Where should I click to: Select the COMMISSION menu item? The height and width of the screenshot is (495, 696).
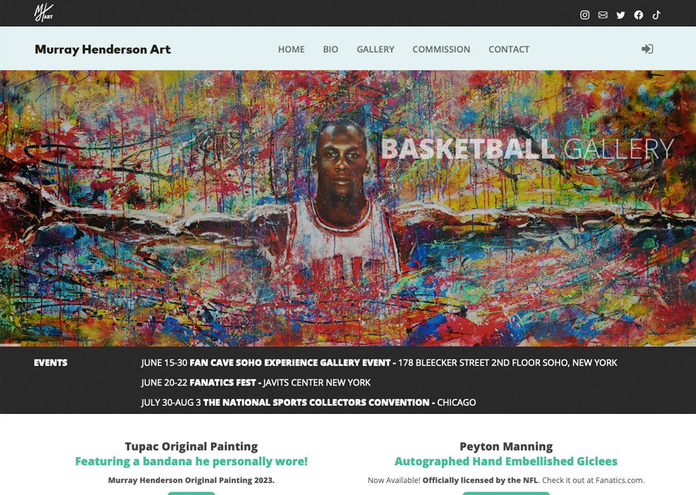click(441, 49)
